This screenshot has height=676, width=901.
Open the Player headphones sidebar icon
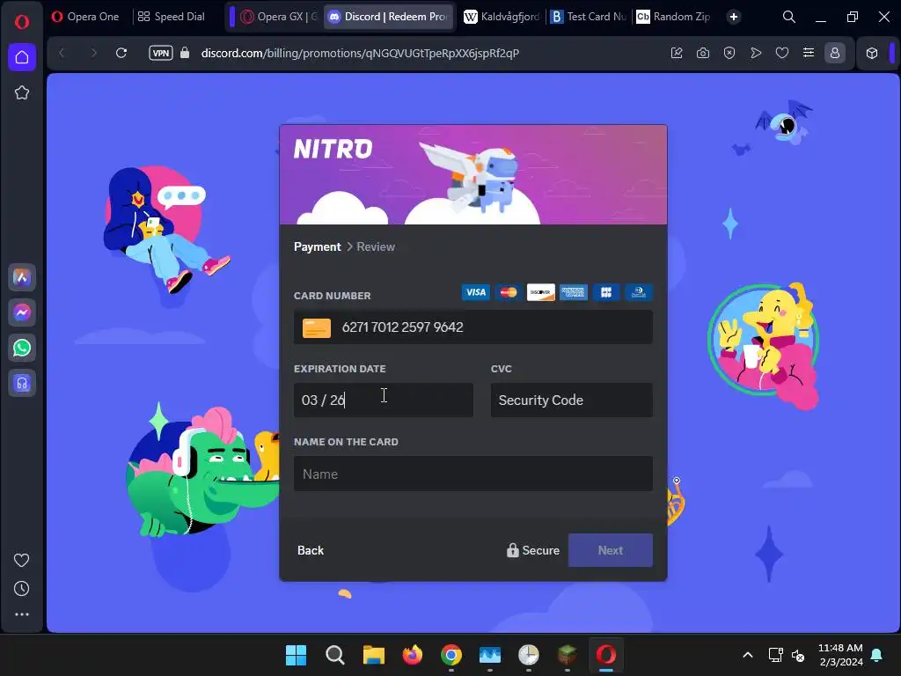(x=22, y=383)
